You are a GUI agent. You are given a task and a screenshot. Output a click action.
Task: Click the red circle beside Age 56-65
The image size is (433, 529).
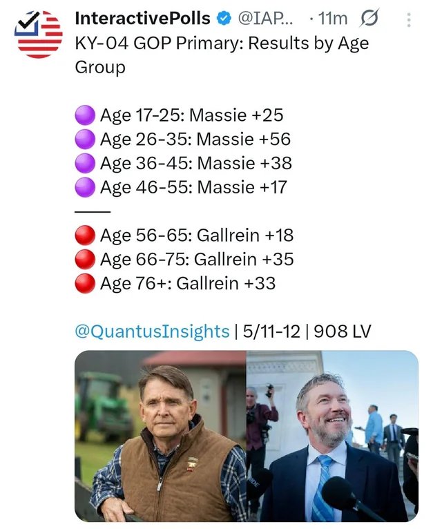[85, 235]
